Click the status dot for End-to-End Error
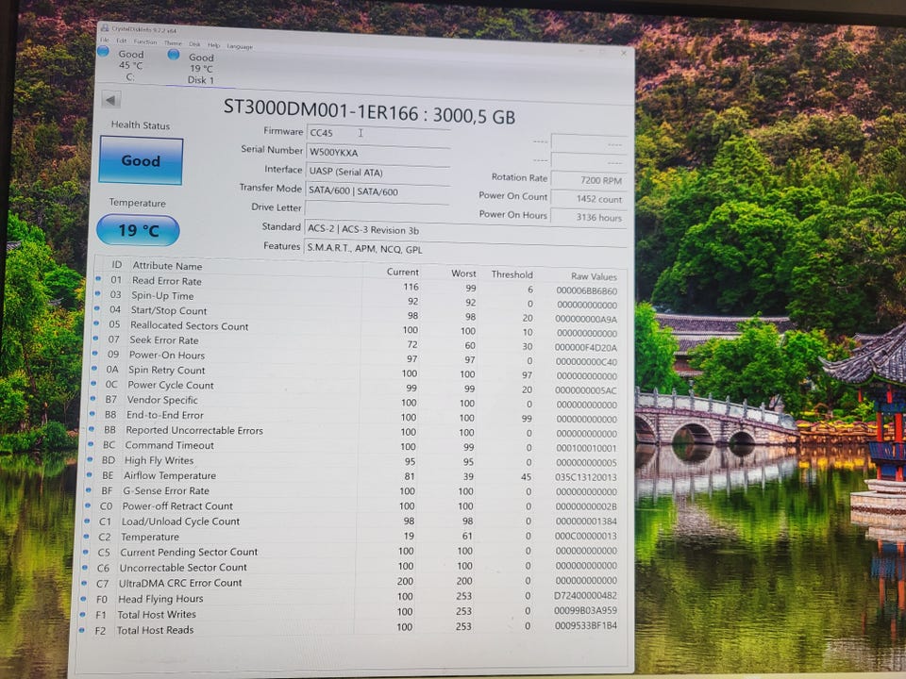The image size is (906, 679). (x=92, y=414)
